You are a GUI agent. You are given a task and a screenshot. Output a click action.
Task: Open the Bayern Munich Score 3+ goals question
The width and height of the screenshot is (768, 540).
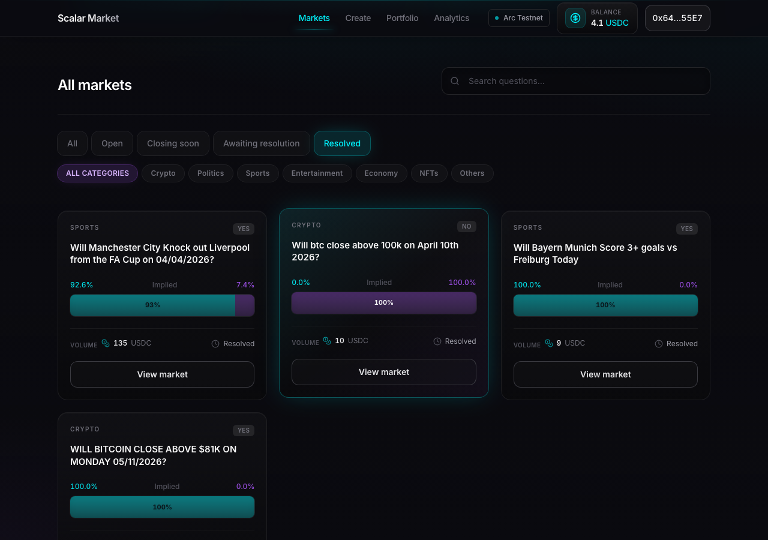(x=595, y=254)
